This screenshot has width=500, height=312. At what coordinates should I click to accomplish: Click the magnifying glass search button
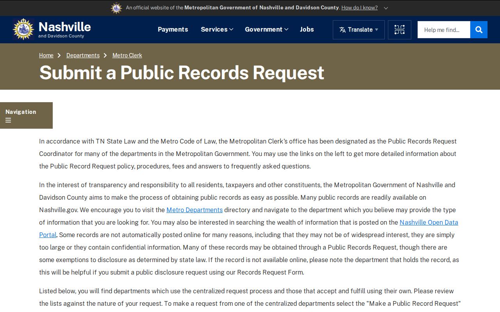pyautogui.click(x=479, y=30)
